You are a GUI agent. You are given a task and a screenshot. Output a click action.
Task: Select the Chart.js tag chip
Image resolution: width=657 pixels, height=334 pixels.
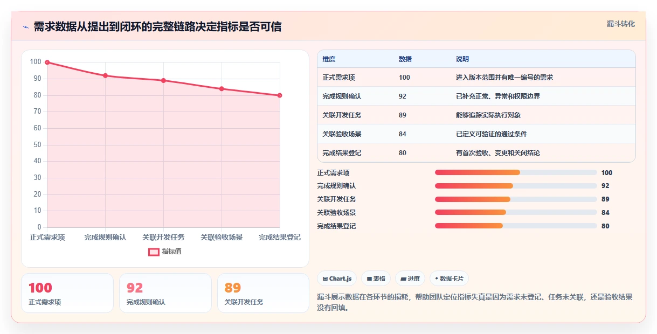coord(337,279)
